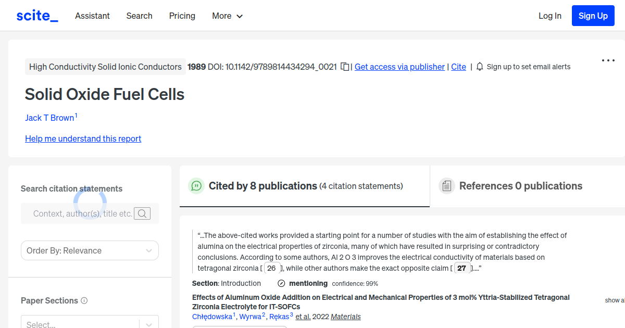The height and width of the screenshot is (328, 625).
Task: Open author Jack T Brown's profile
Action: point(49,118)
